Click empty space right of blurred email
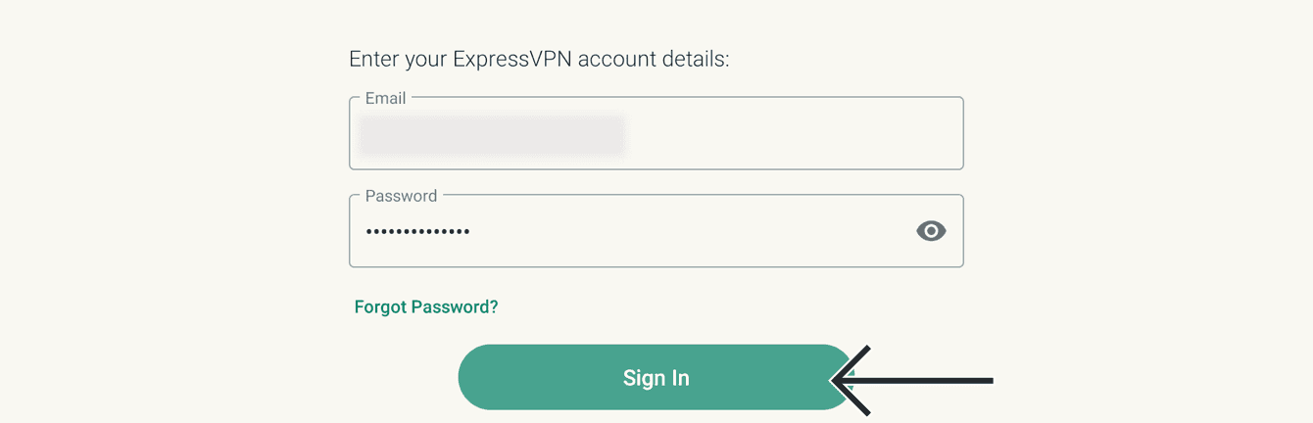 click(x=794, y=135)
